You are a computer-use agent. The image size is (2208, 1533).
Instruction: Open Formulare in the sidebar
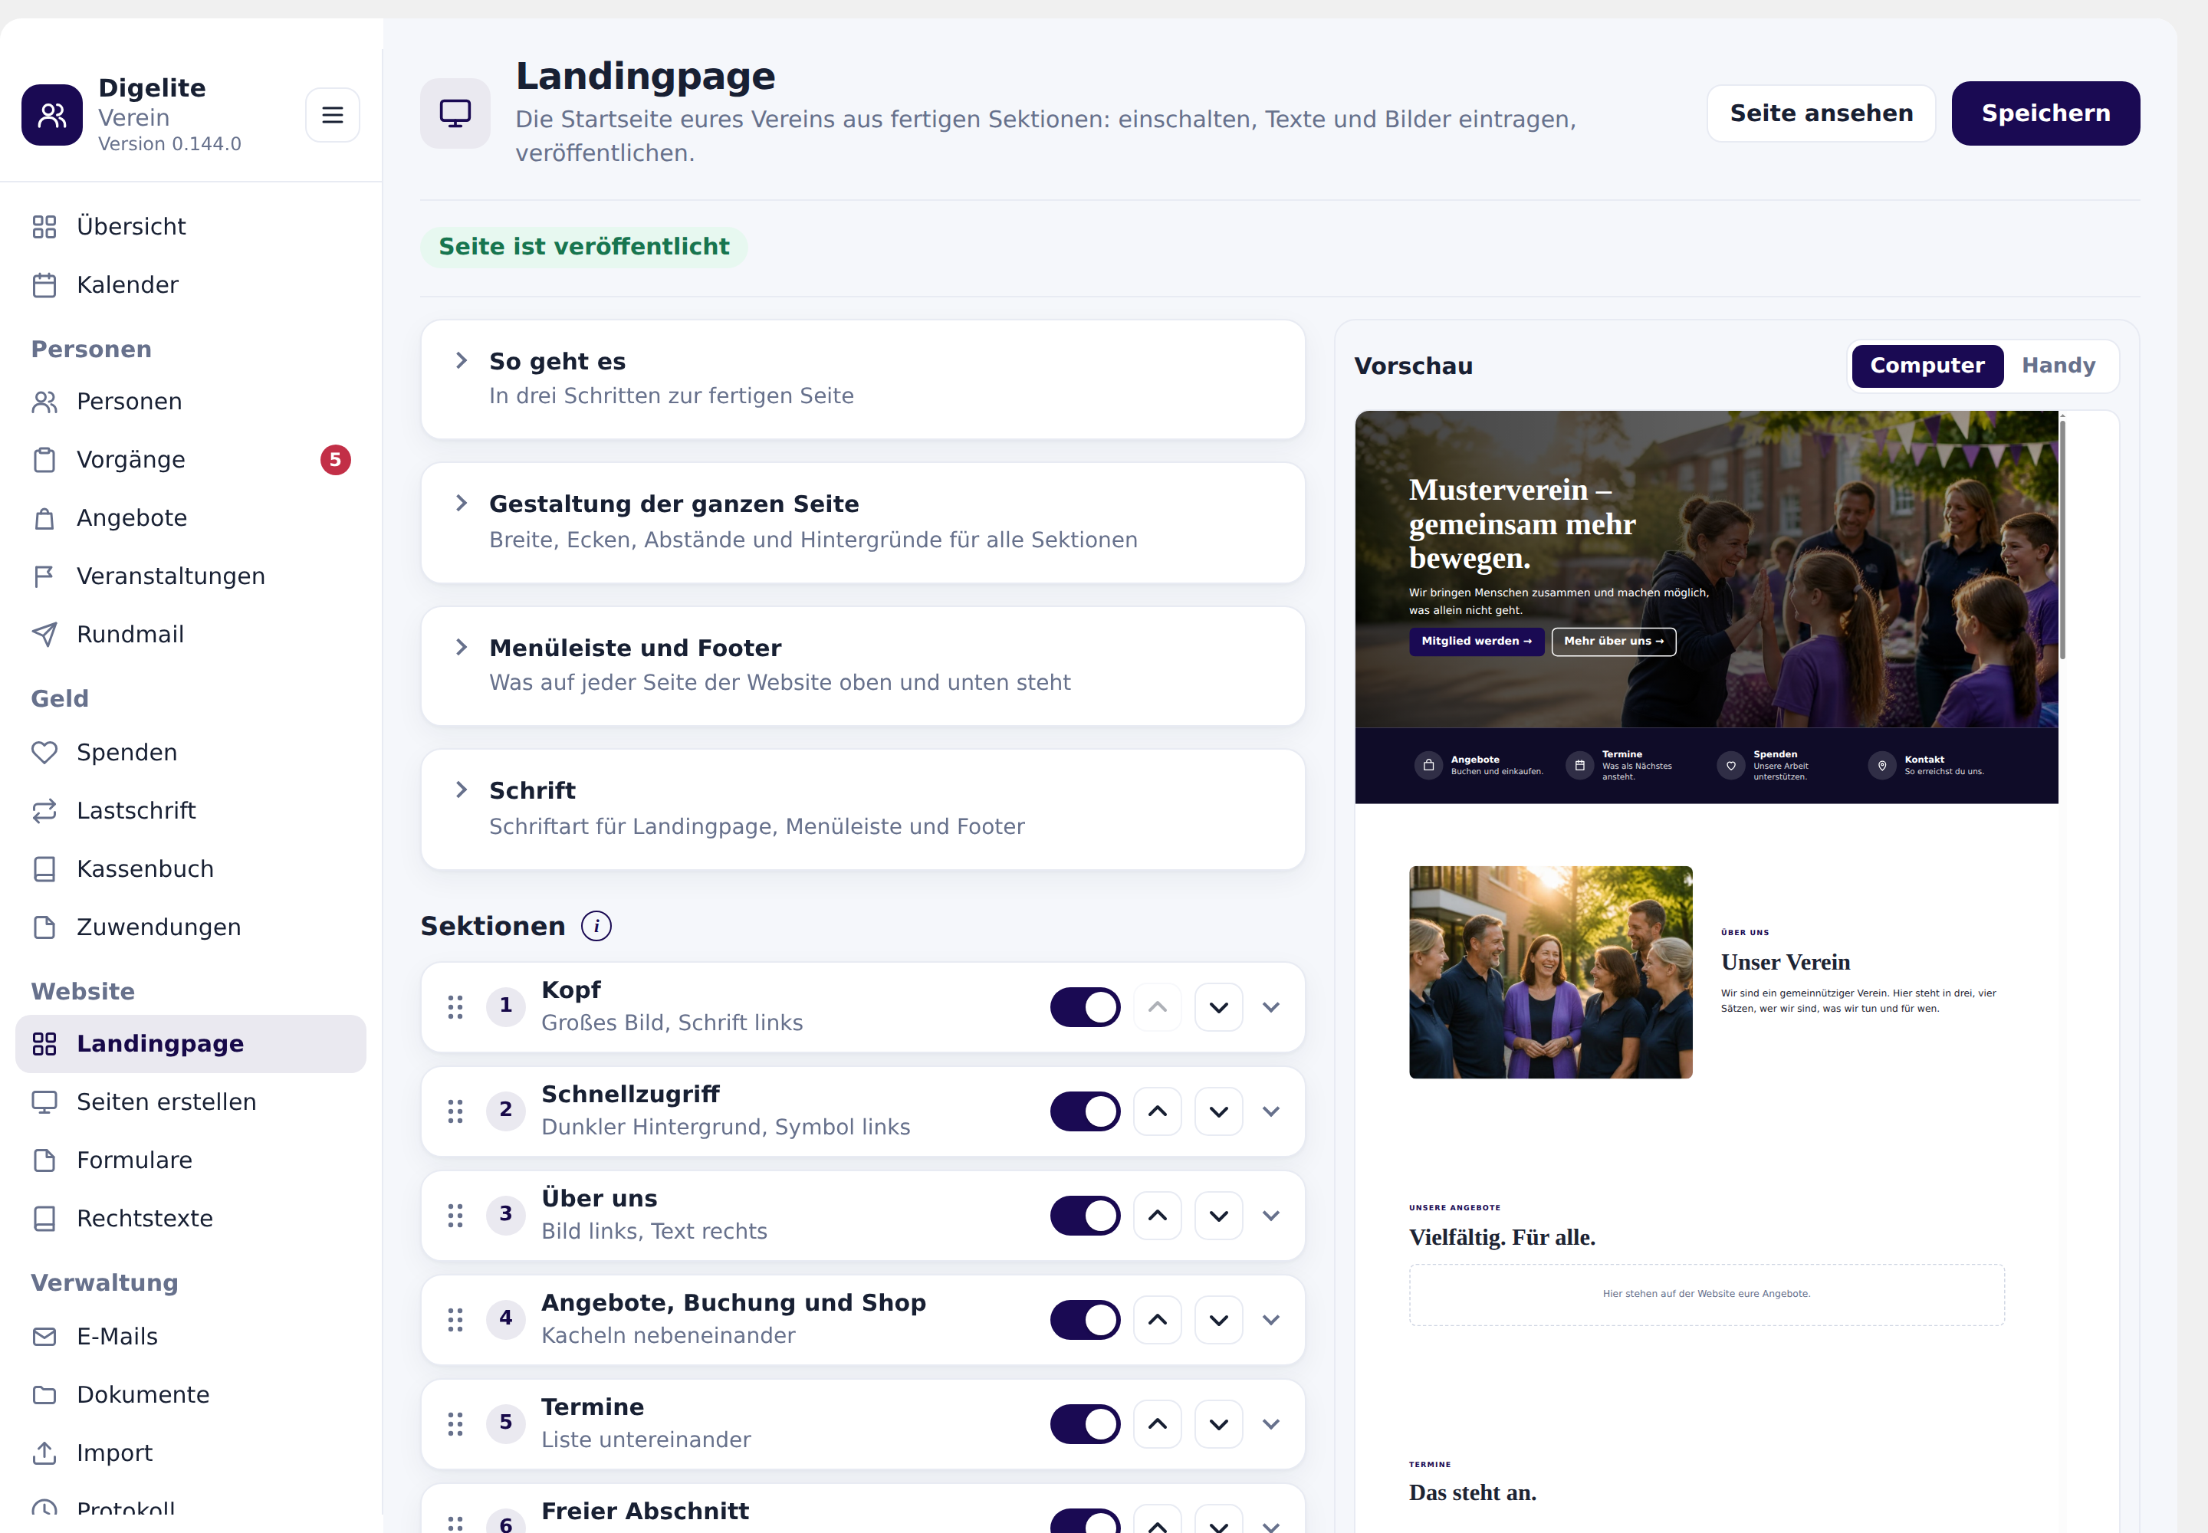point(190,1160)
